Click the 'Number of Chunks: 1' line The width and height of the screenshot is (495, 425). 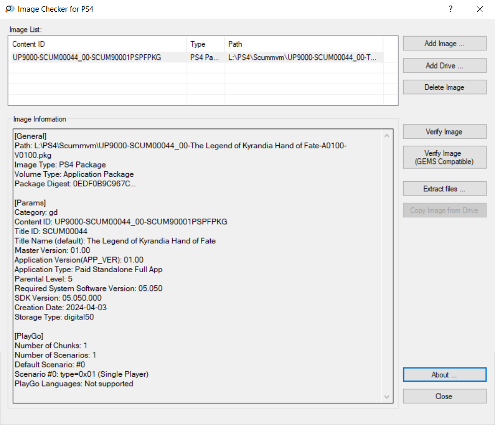tap(51, 345)
